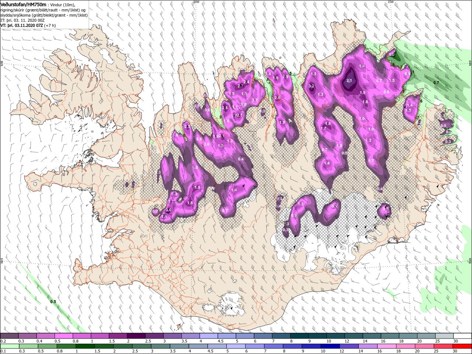This screenshot has width=472, height=354.
Task: Select lower-row swatch starting at 25
Action: [x=442, y=346]
